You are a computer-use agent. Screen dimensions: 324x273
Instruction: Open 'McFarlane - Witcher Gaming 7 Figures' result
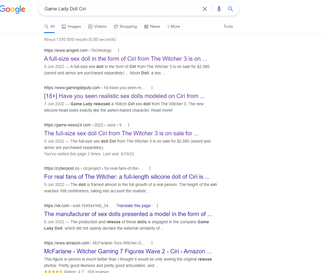pyautogui.click(x=128, y=251)
